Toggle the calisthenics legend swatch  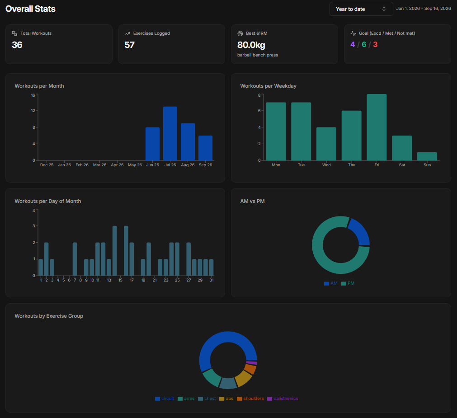pos(269,399)
